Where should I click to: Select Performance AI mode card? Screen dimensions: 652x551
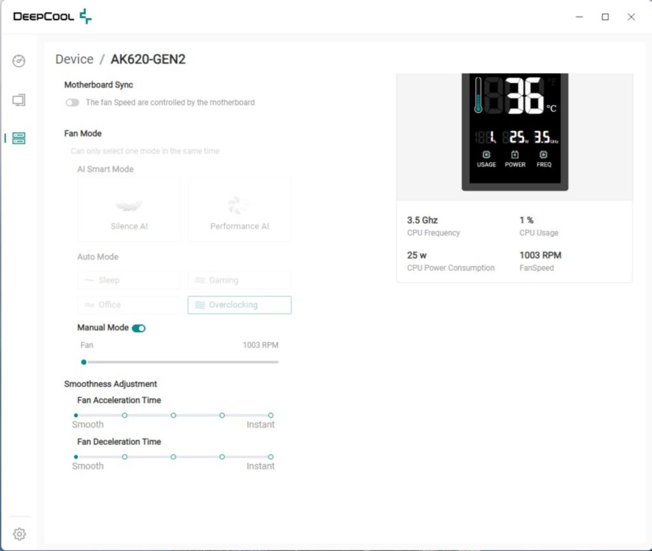[239, 210]
